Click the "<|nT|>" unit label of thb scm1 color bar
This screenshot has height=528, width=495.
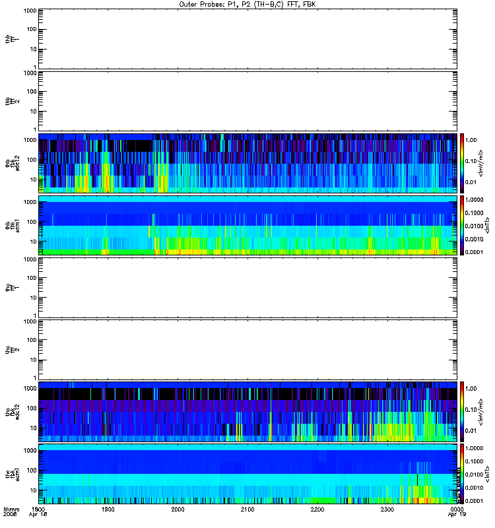486,226
